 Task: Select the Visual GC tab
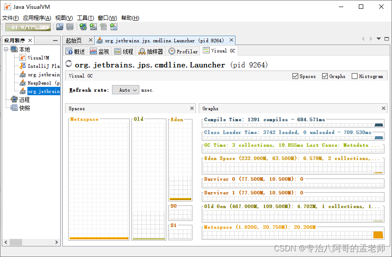[219, 51]
